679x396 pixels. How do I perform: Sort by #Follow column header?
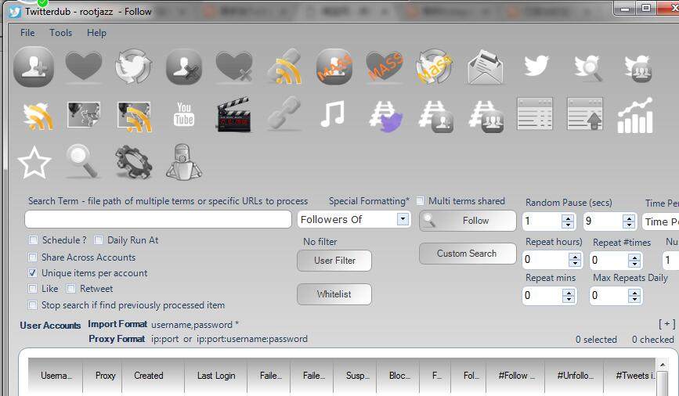point(515,376)
